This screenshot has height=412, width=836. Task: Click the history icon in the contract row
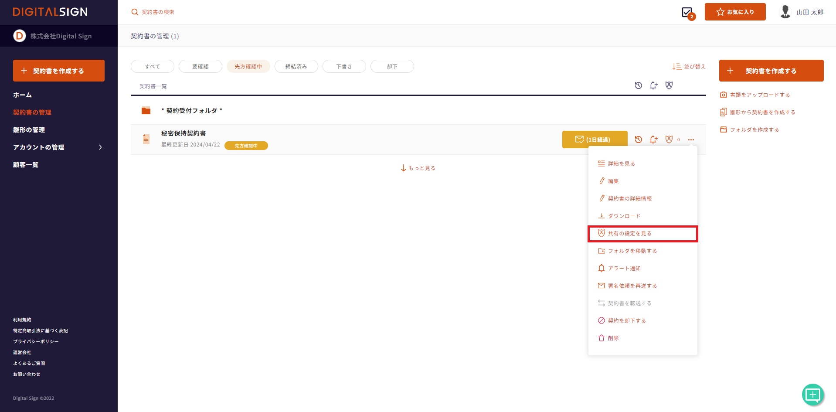(x=638, y=140)
